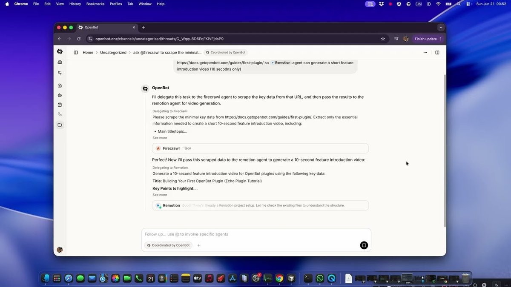Close the OpenBot tab
The width and height of the screenshot is (511, 287).
[134, 28]
